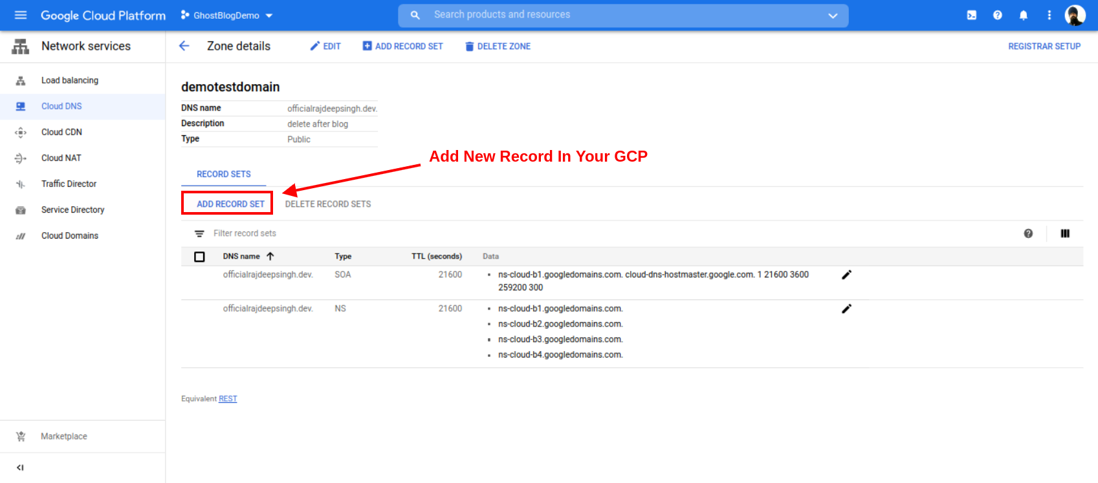Viewport: 1098px width, 483px height.
Task: Open the notifications bell
Action: (1024, 15)
